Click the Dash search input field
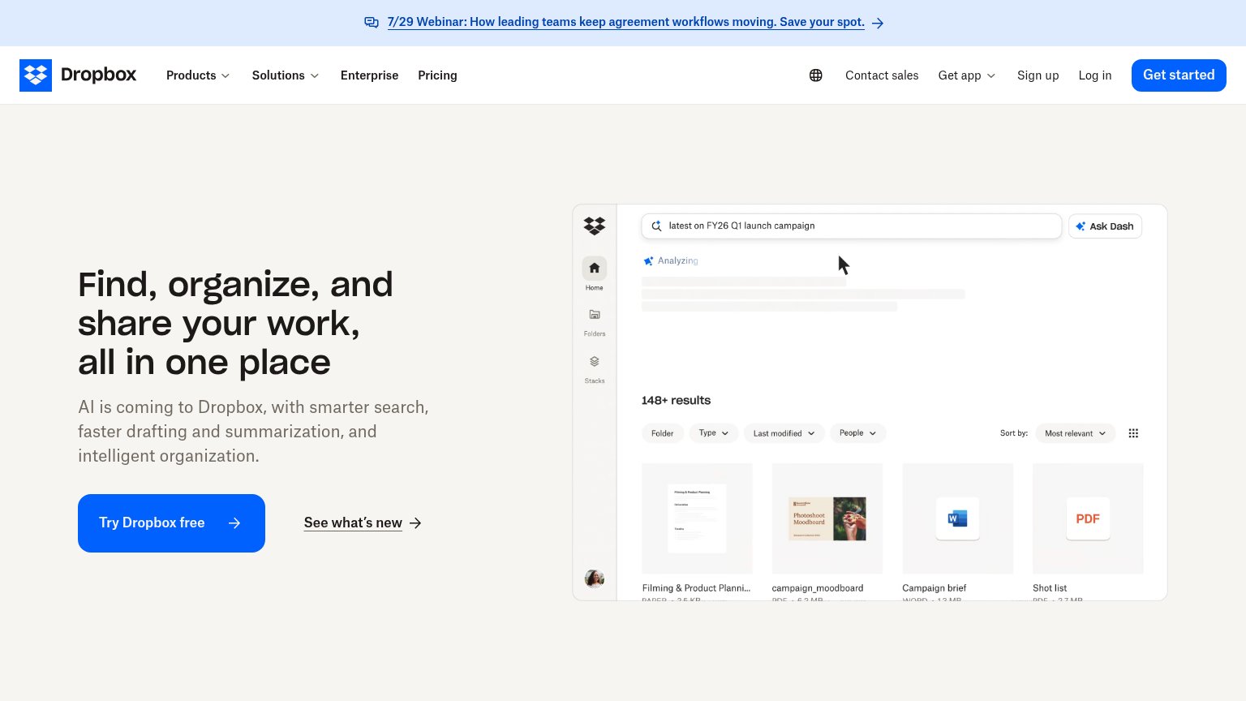This screenshot has height=701, width=1246. (852, 226)
